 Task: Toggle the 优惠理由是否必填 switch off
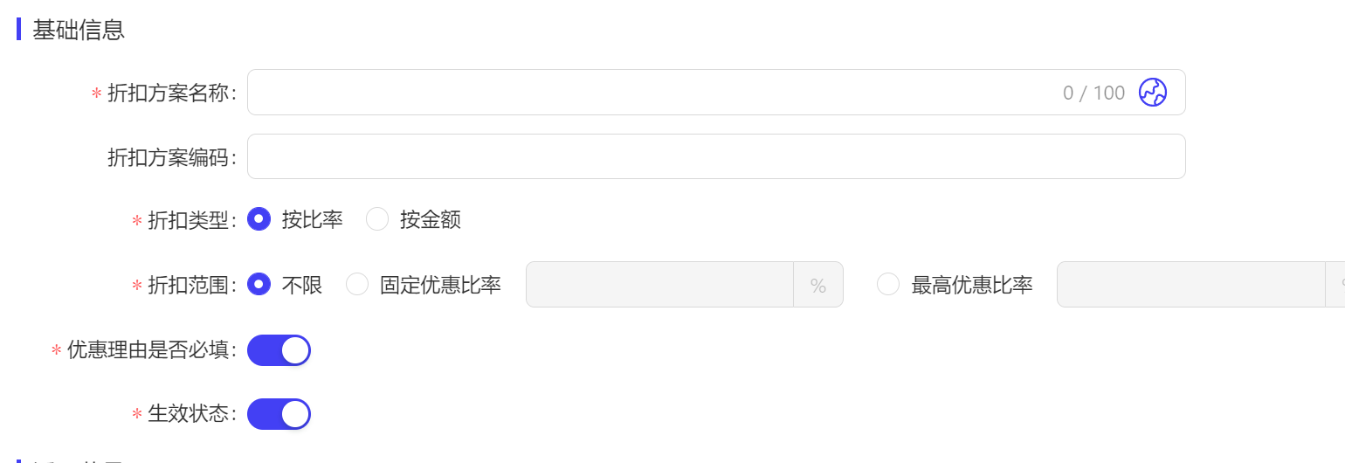tap(279, 350)
